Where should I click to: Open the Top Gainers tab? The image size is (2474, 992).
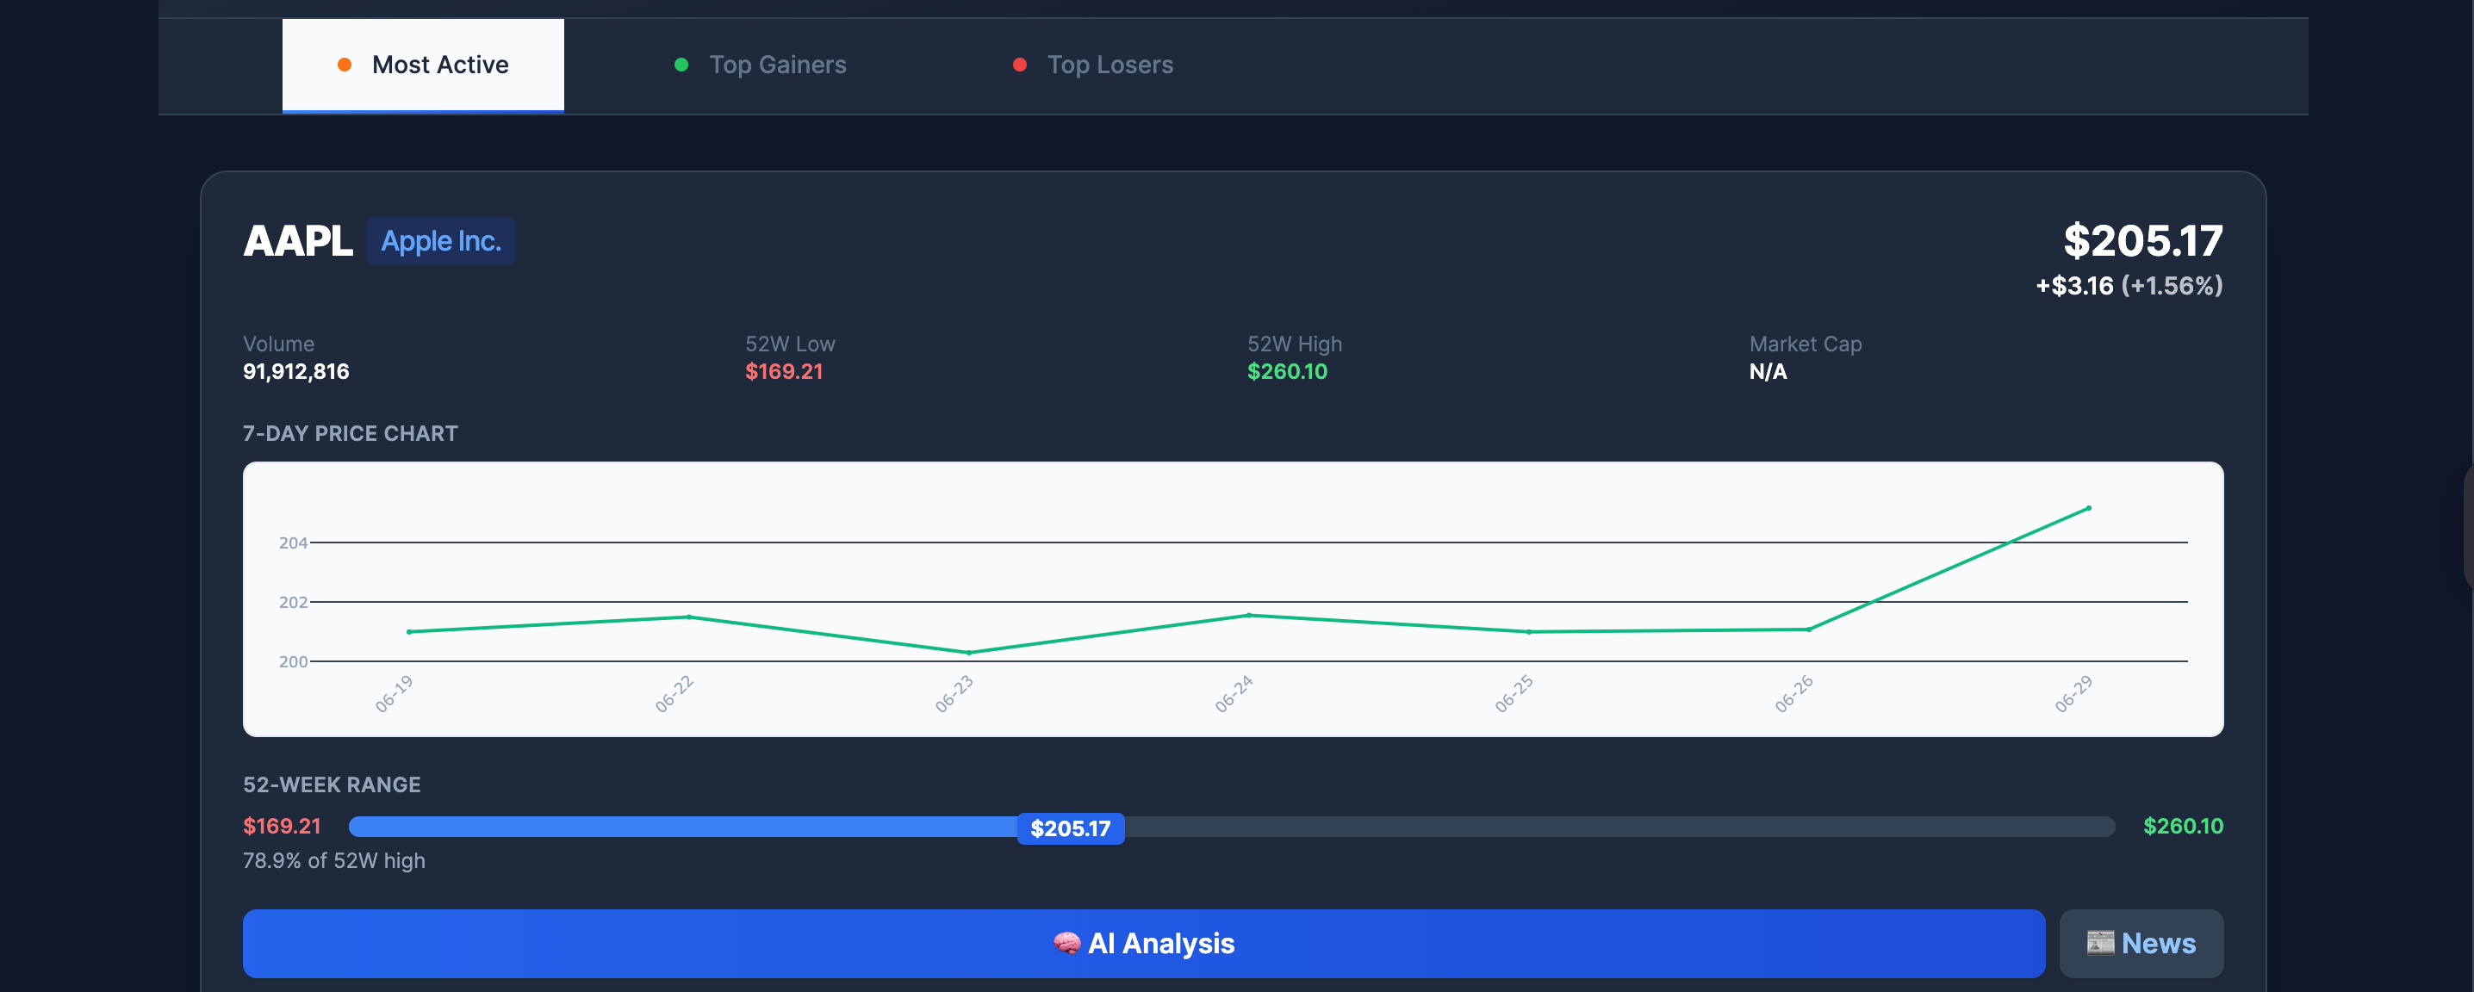click(777, 65)
